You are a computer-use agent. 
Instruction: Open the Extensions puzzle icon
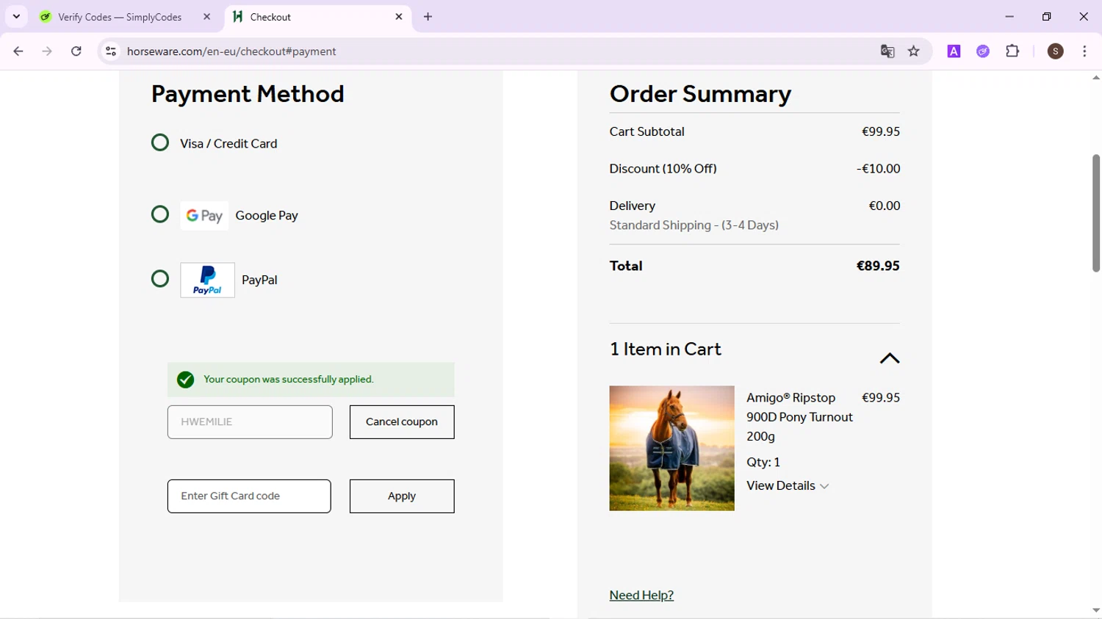point(1012,51)
